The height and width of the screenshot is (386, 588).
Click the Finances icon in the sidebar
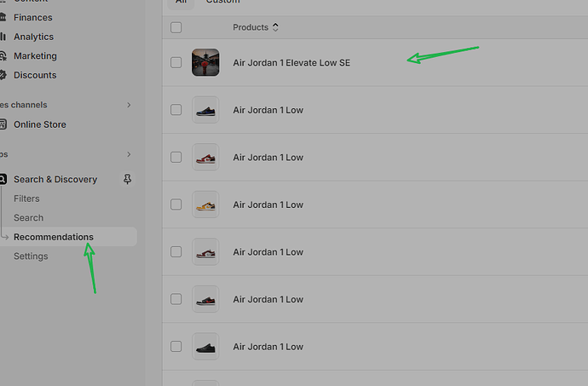pos(4,17)
